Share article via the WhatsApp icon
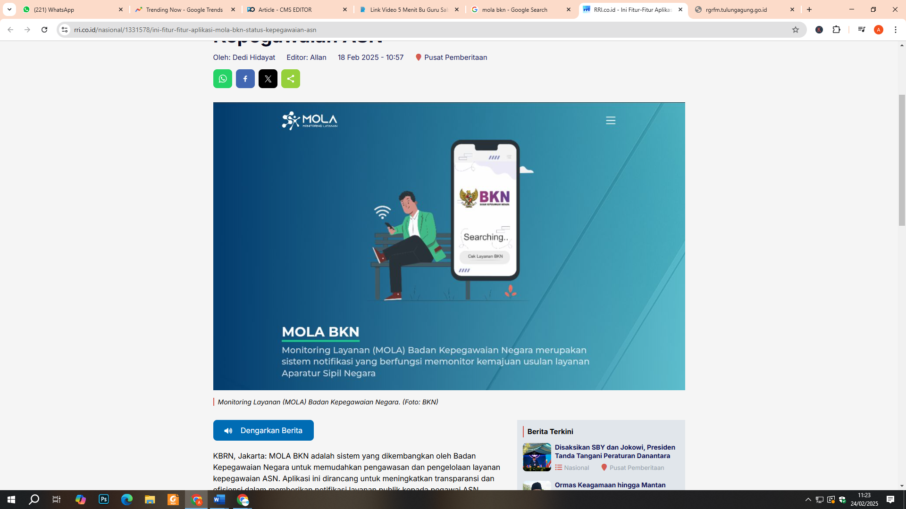Image resolution: width=906 pixels, height=509 pixels. (x=223, y=79)
